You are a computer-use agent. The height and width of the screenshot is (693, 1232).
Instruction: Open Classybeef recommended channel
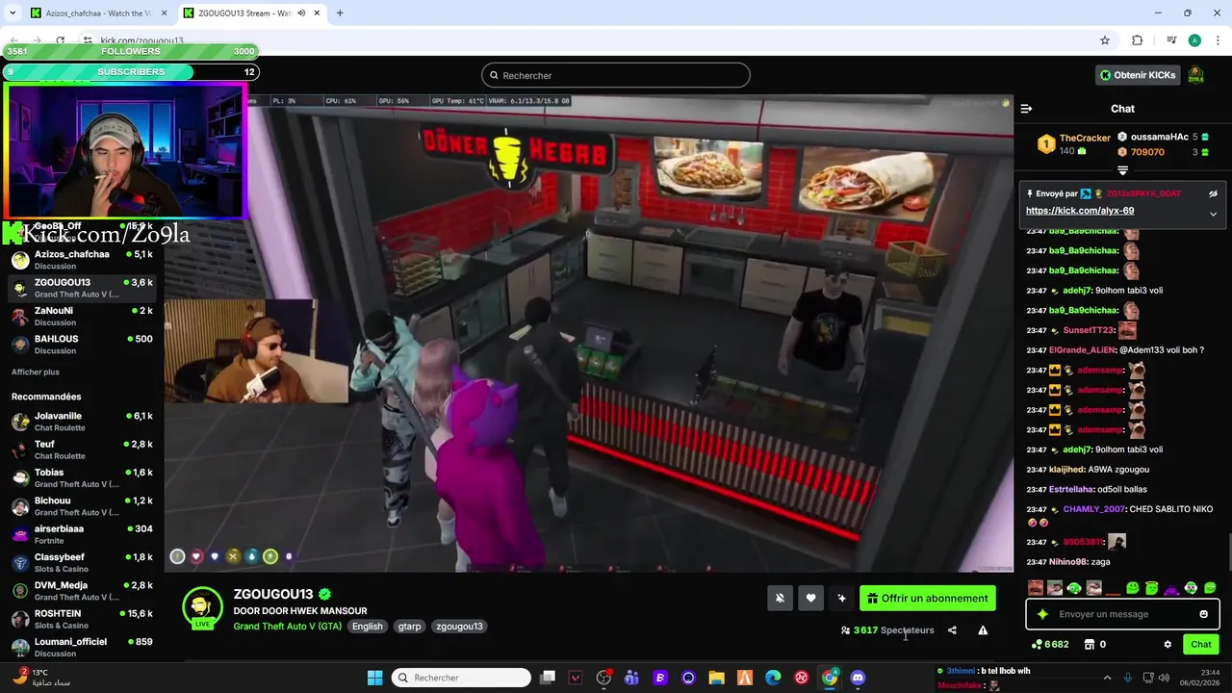coord(82,562)
